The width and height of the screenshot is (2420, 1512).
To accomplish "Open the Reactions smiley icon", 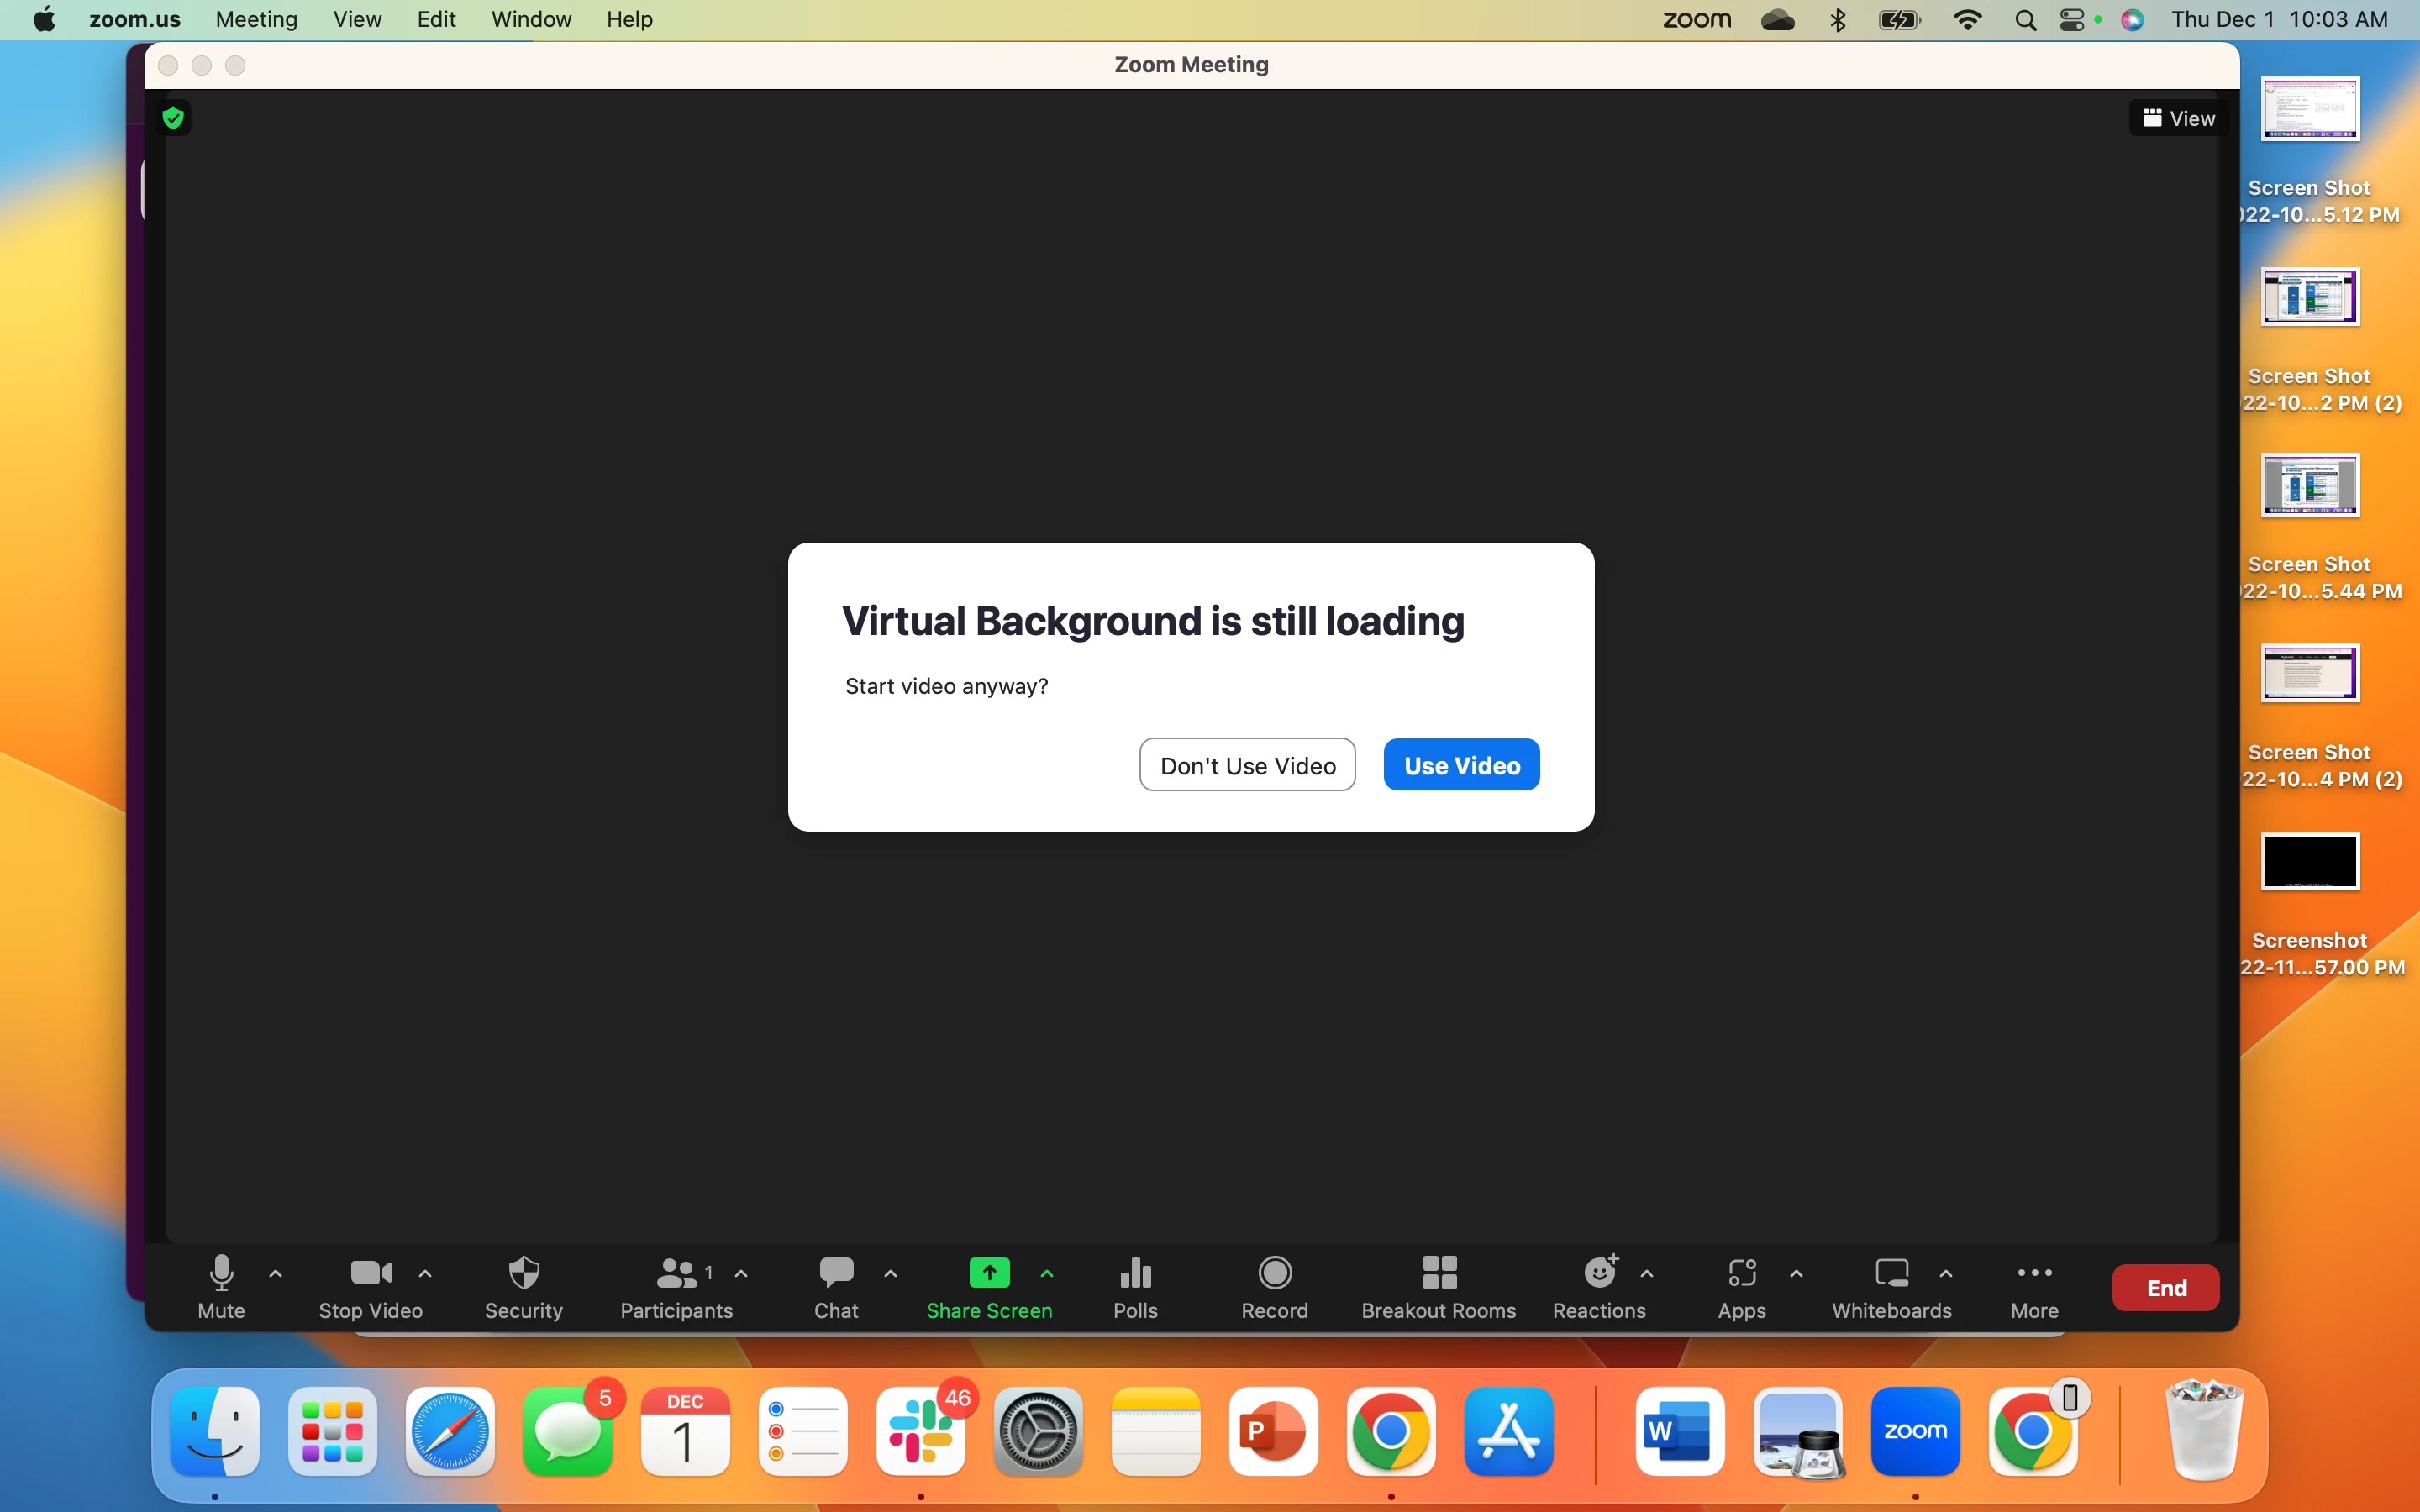I will tap(1599, 1273).
